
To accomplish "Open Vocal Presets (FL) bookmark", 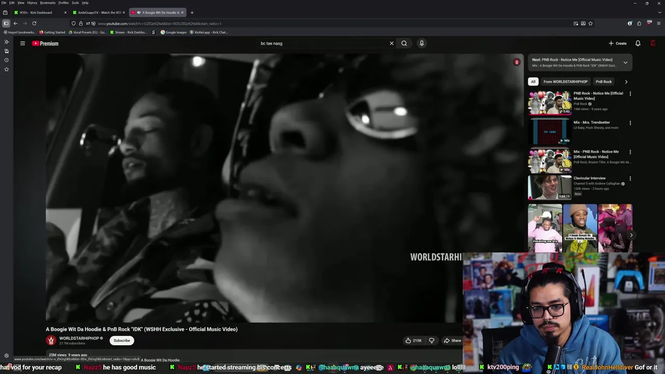I will tap(87, 32).
